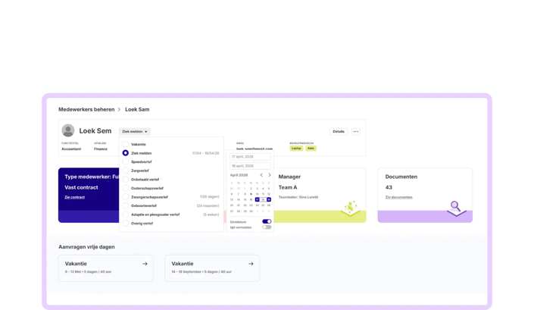
Task: Click the team illustration on the Manager card
Action: pyautogui.click(x=351, y=208)
